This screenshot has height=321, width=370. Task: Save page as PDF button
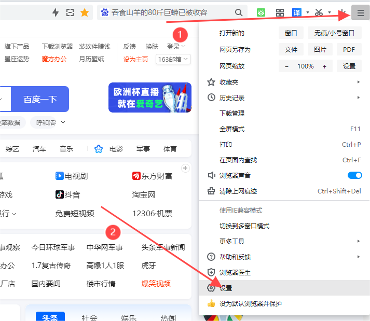coord(349,49)
